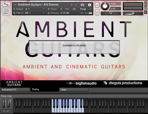148x114 pixels.
Task: Click the Ambient Guitars - Kit Demos name
Action: tap(38, 5)
